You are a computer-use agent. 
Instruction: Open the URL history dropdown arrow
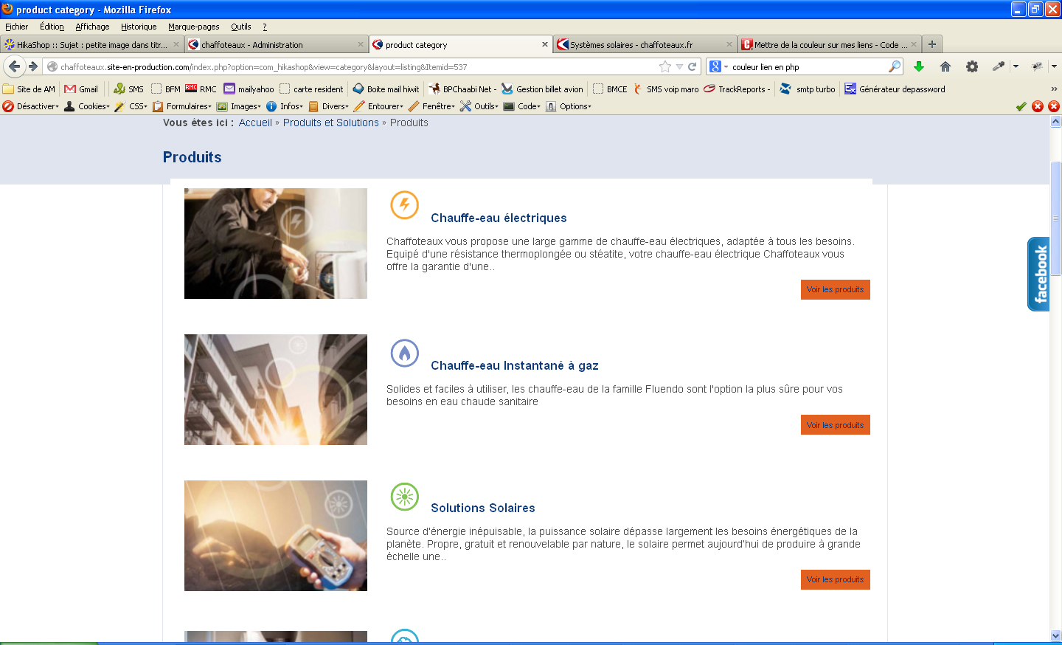pyautogui.click(x=679, y=66)
